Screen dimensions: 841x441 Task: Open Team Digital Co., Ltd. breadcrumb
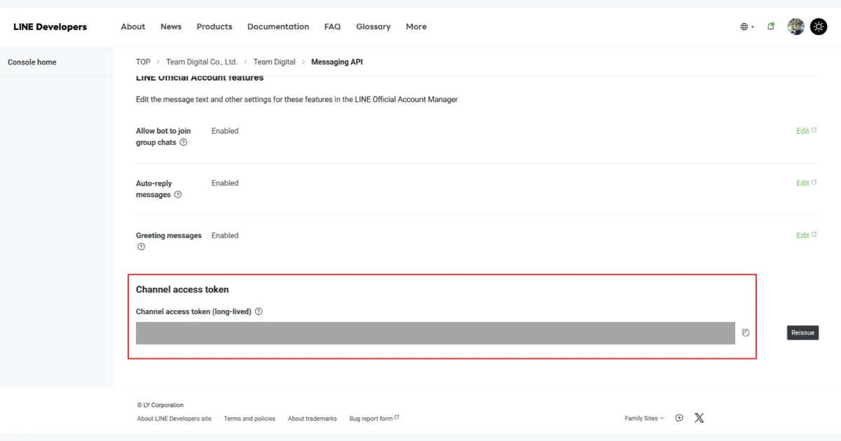[202, 62]
